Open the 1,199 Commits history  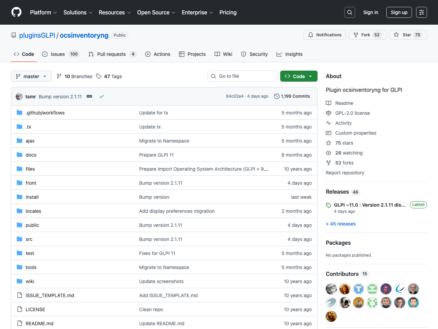click(x=292, y=96)
